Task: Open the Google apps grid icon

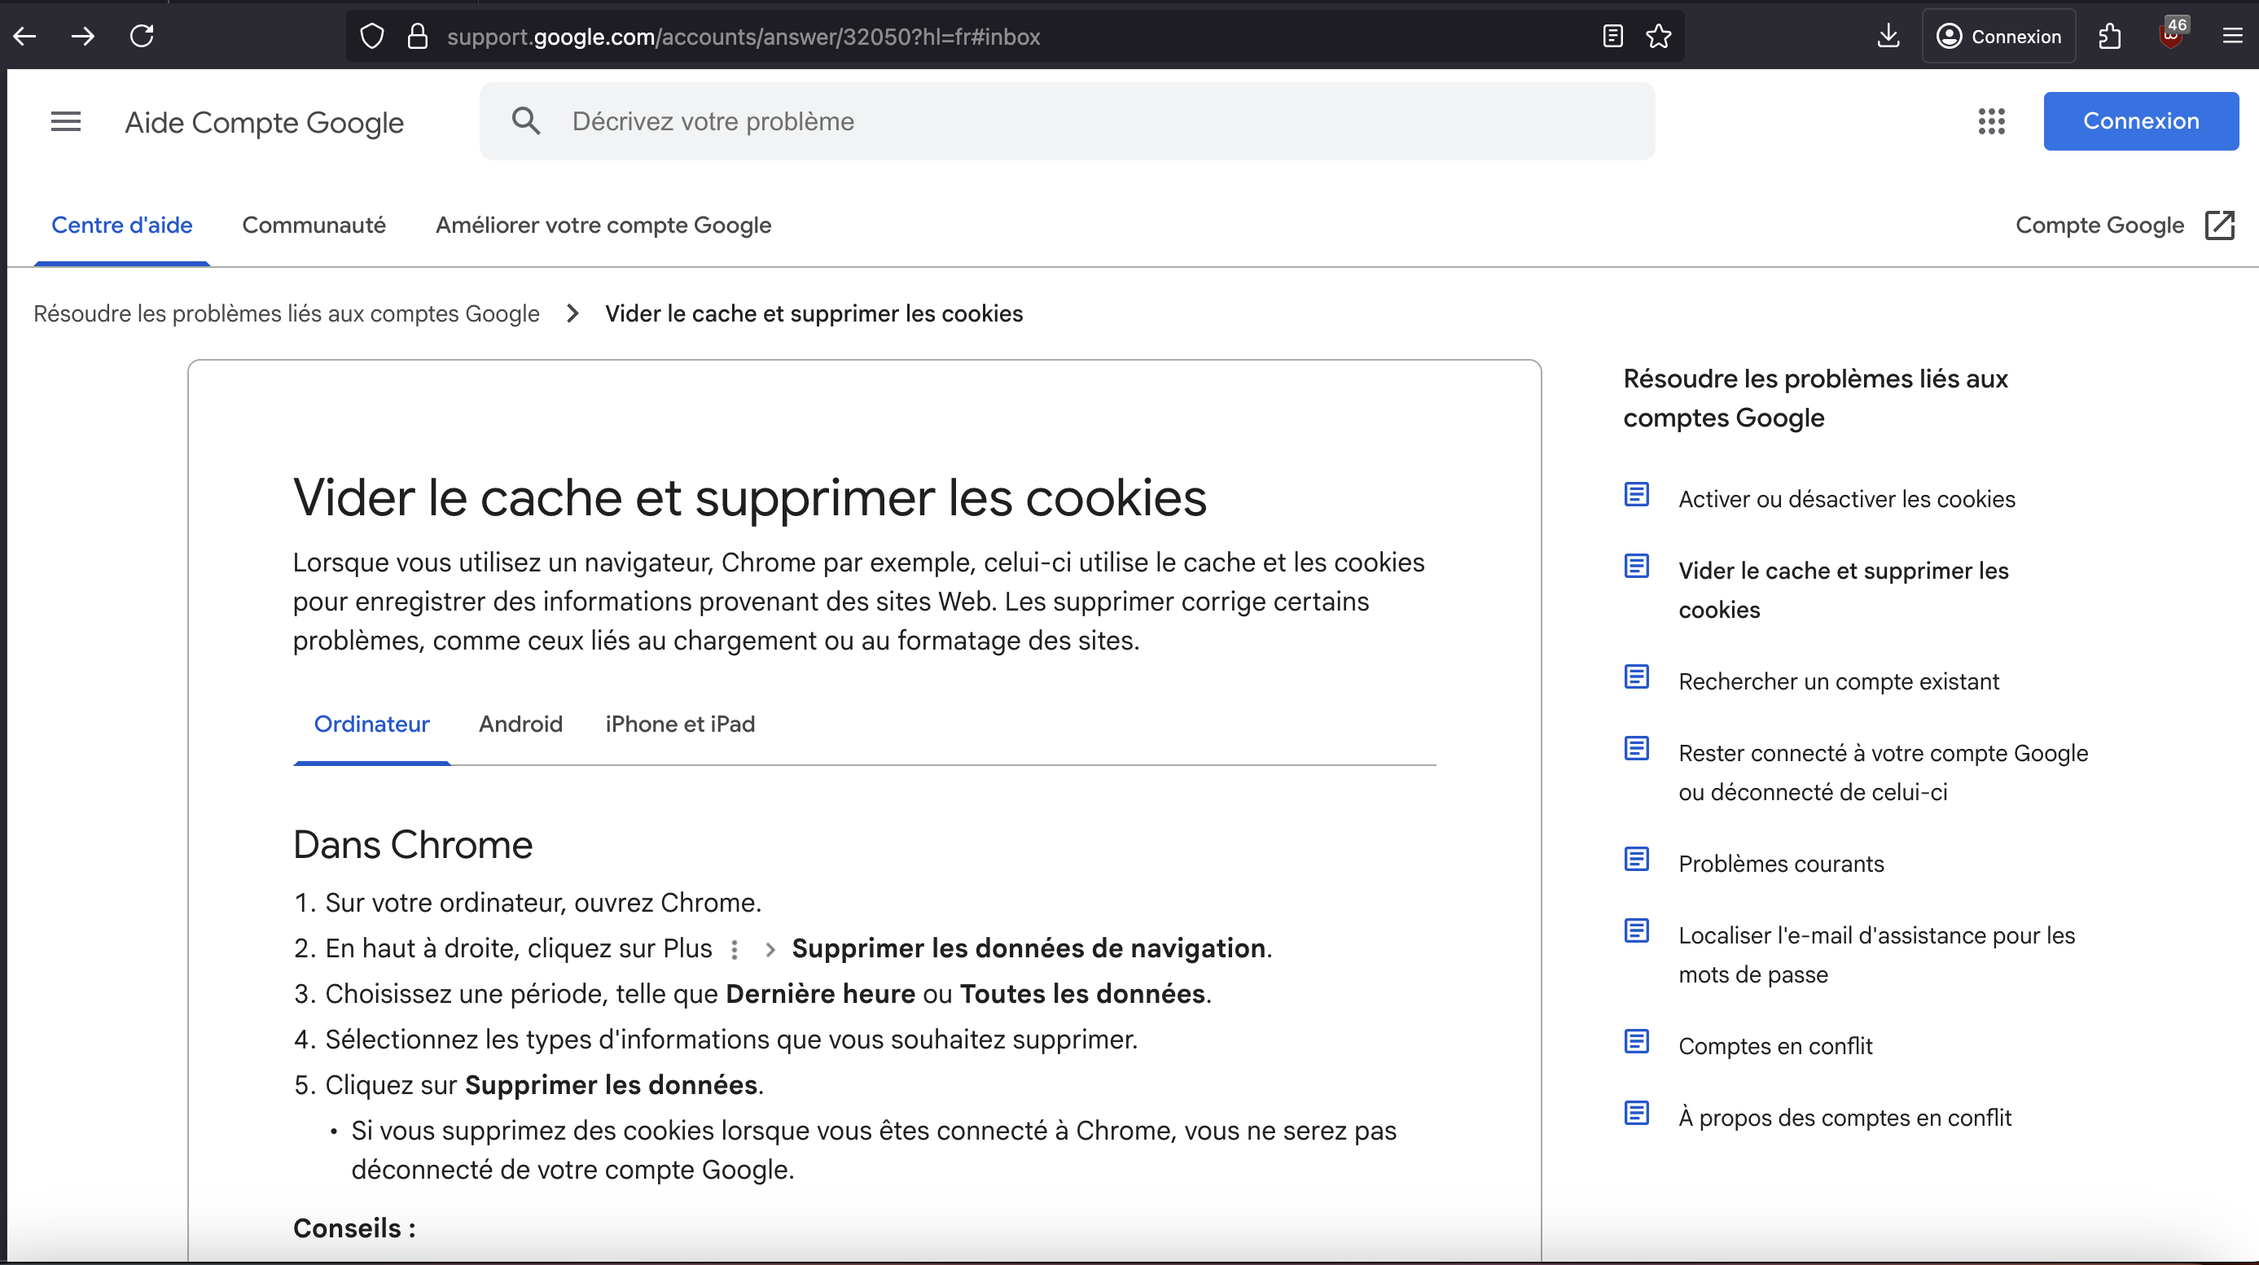Action: pyautogui.click(x=1990, y=121)
